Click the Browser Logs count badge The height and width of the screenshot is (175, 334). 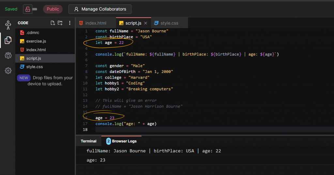108,141
